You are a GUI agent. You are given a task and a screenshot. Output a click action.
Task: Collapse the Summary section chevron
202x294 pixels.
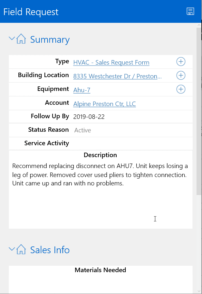click(x=12, y=39)
